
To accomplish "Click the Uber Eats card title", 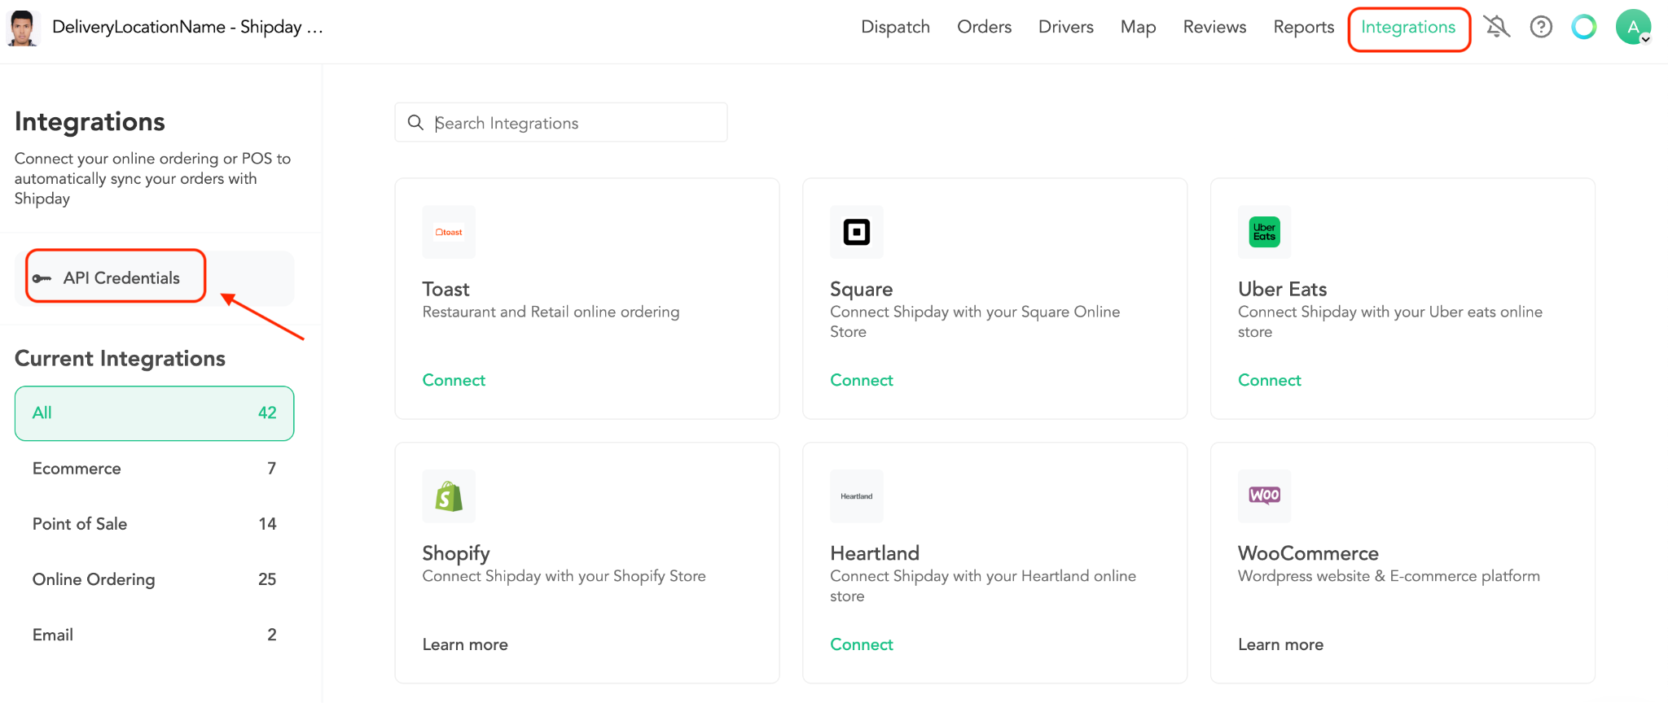I will pos(1283,289).
